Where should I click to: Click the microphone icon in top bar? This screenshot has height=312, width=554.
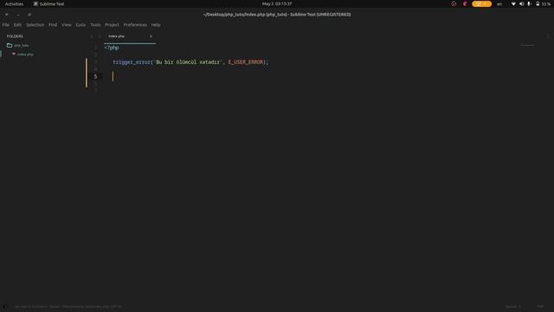click(529, 3)
